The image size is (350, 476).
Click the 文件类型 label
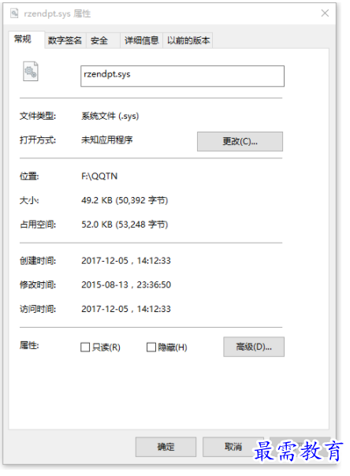point(38,116)
